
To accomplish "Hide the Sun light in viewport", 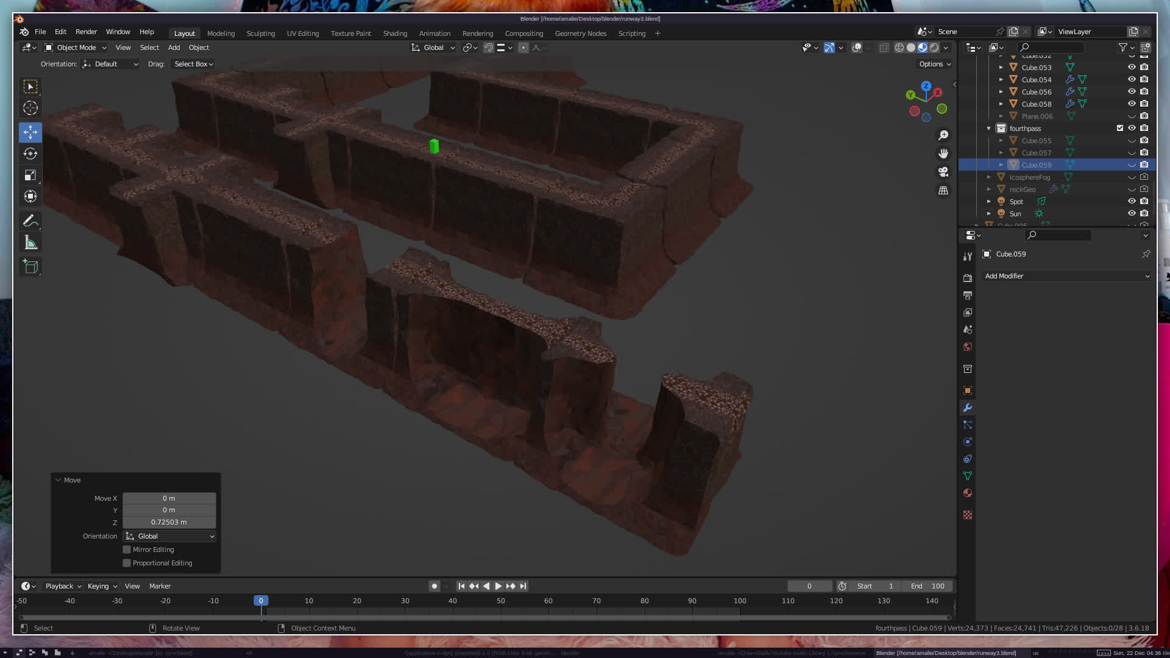I will point(1132,214).
